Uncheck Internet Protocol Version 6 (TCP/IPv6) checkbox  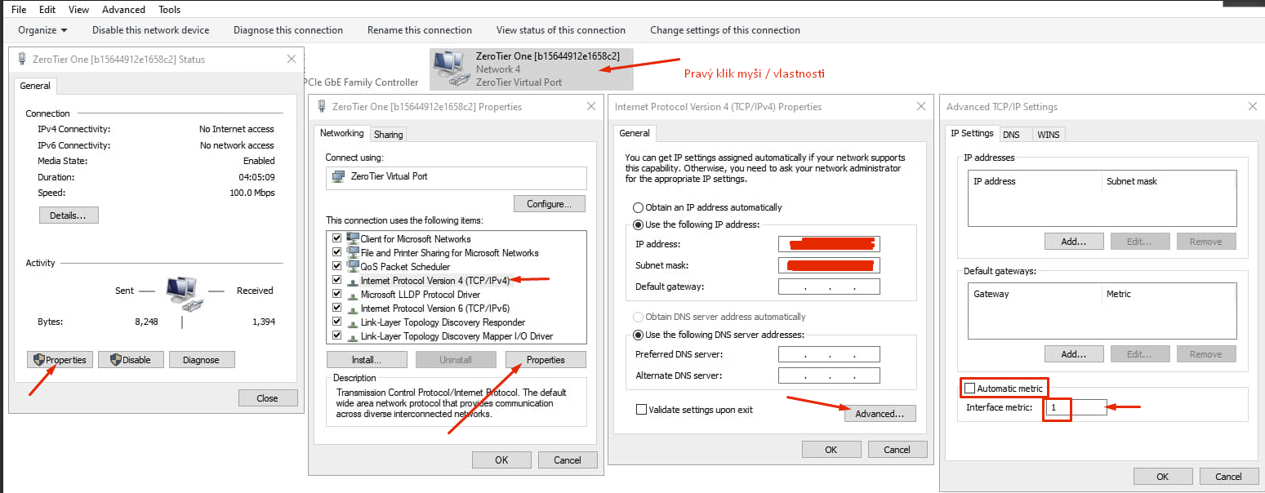(x=336, y=308)
